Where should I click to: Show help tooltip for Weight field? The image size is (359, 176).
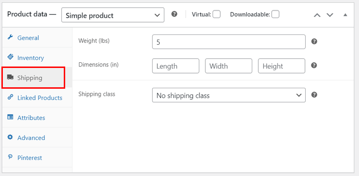(314, 42)
